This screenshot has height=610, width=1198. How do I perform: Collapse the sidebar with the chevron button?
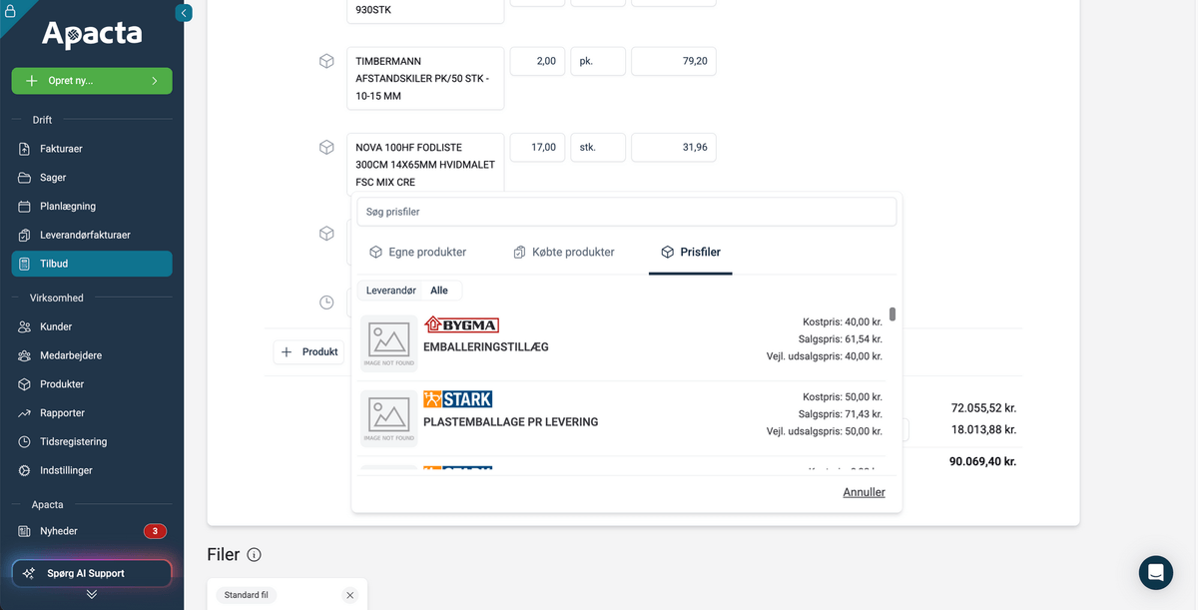click(184, 13)
